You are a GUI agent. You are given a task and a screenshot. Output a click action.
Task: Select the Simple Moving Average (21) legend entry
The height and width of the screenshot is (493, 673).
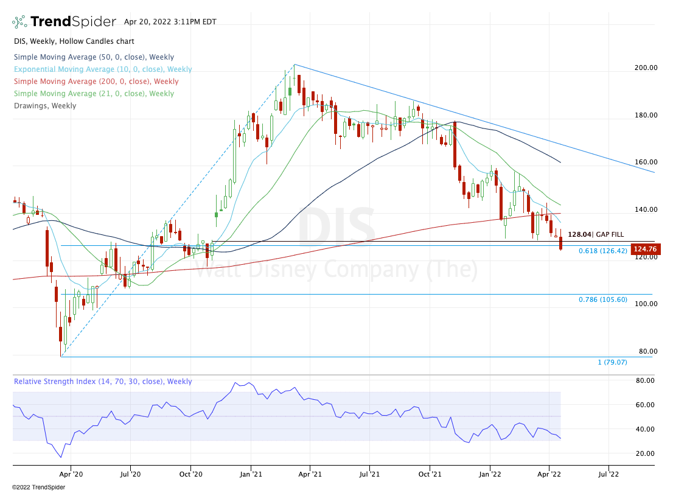tap(94, 93)
